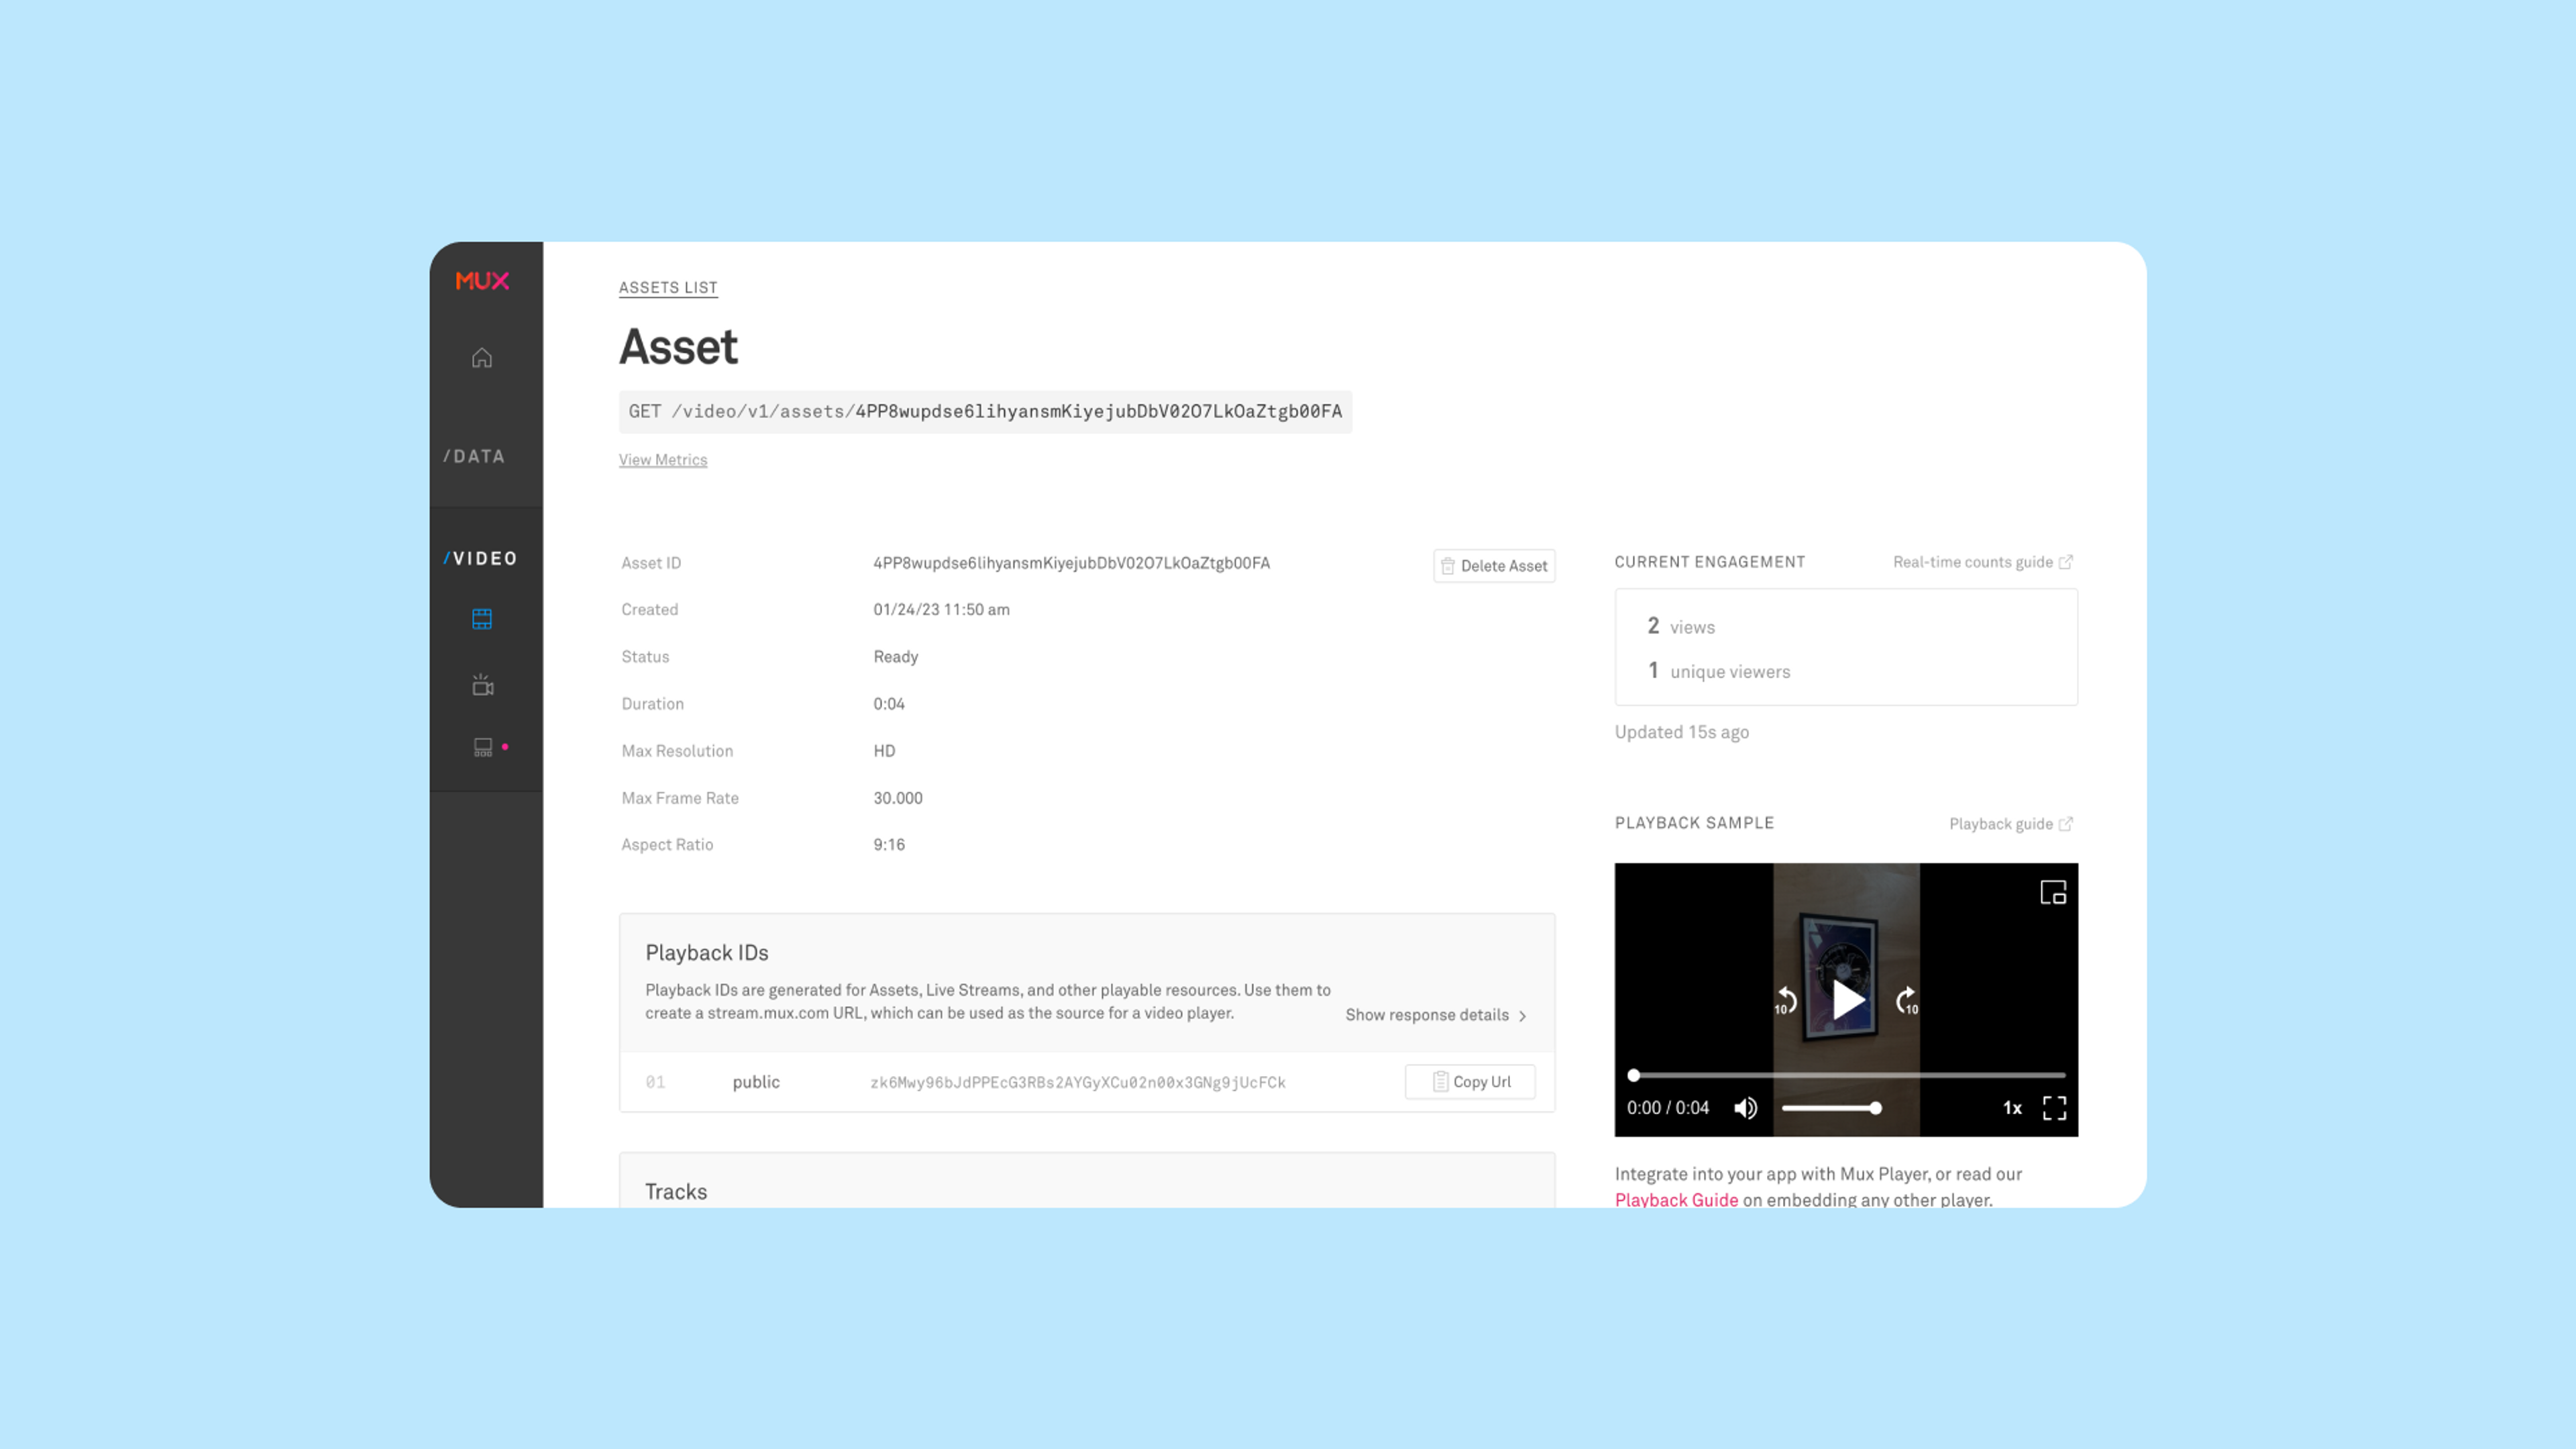2576x1449 pixels.
Task: Expand the Tracks section below Playback IDs
Action: 1086,1191
